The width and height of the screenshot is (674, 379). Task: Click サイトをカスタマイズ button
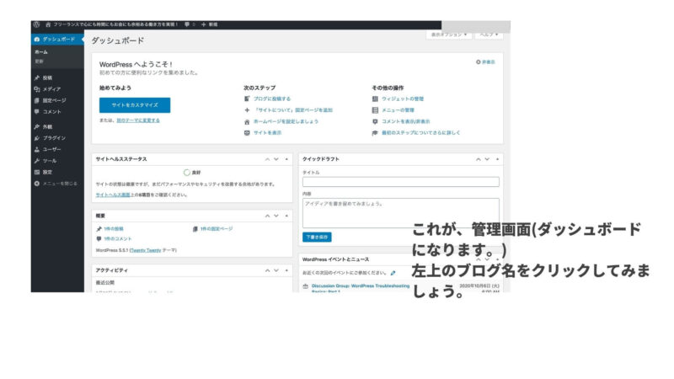135,104
